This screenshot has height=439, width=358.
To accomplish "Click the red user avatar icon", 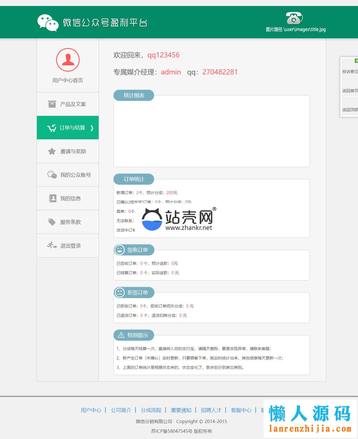I will (x=68, y=60).
